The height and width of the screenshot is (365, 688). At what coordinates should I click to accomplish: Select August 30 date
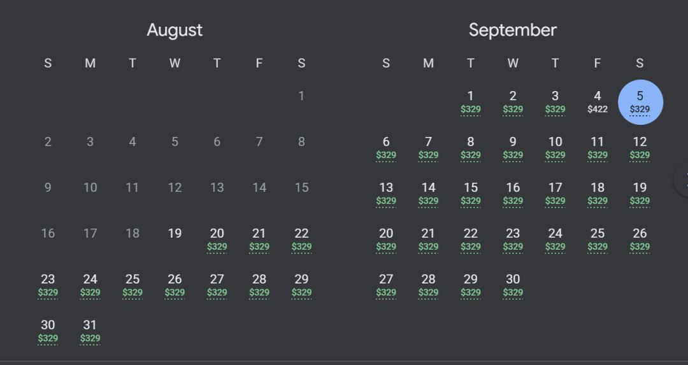coord(48,331)
